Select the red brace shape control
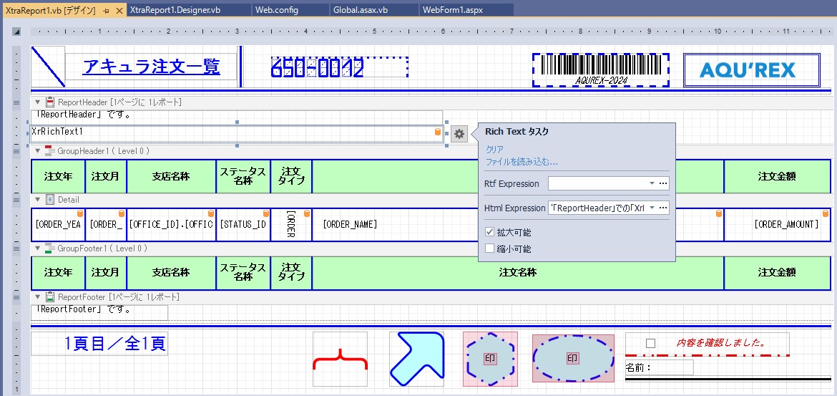 point(340,359)
